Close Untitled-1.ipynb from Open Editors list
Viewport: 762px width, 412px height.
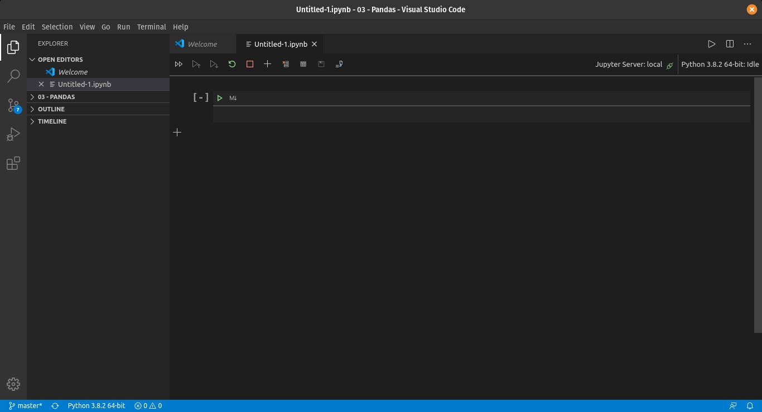point(41,84)
